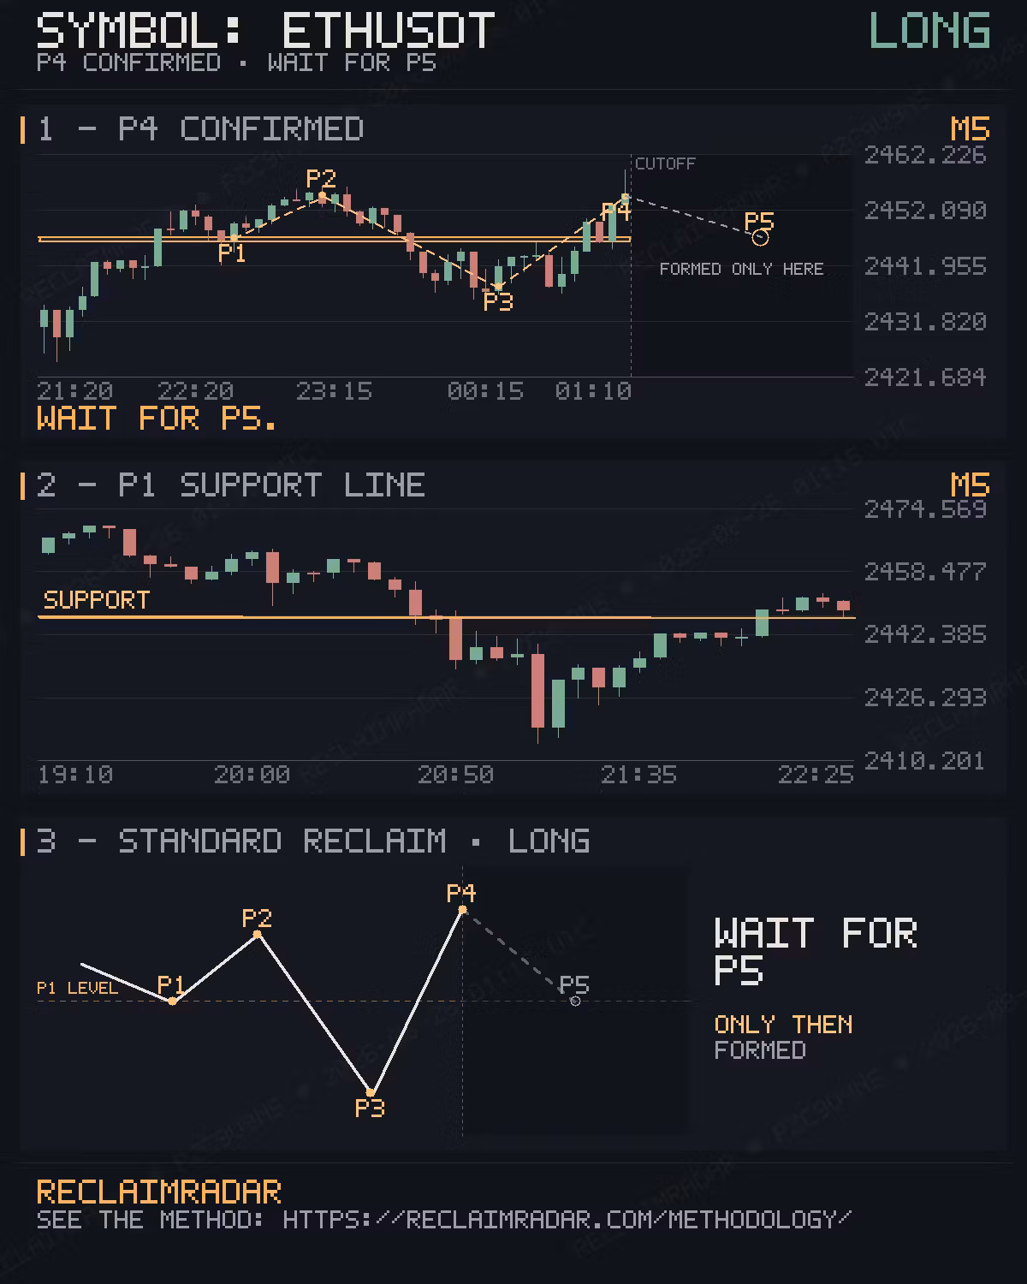The image size is (1027, 1284).
Task: Click the RECLAIMRADAR brand name
Action: coord(158,1192)
